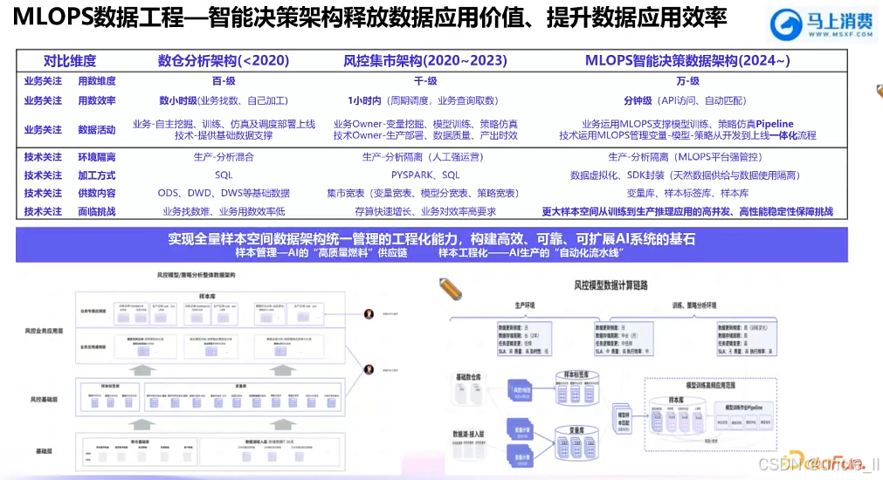The height and width of the screenshot is (480, 883).
Task: Click the 业务Owner-变量挖掘 line
Action: [425, 124]
